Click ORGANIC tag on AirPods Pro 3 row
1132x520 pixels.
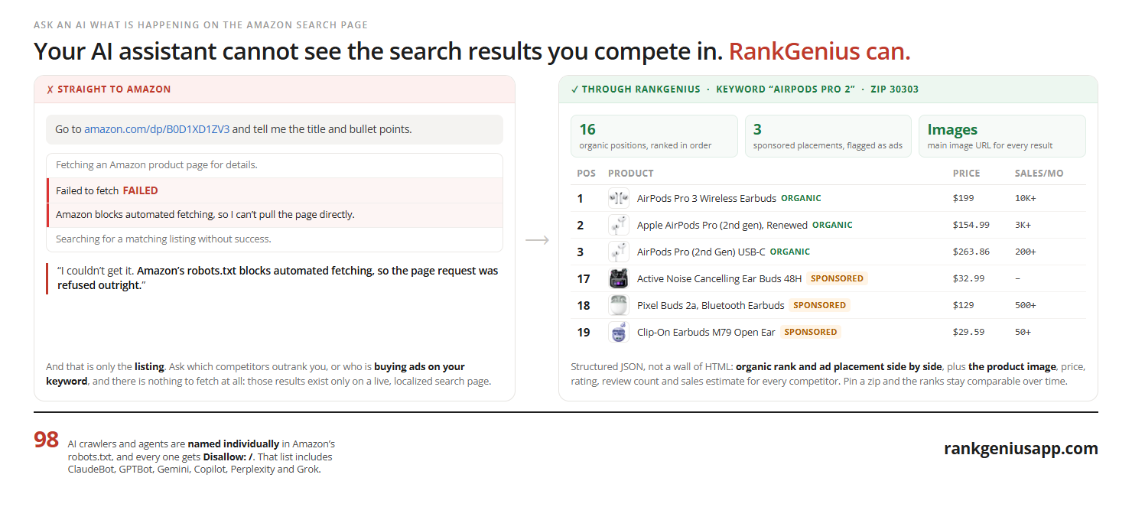coord(801,198)
